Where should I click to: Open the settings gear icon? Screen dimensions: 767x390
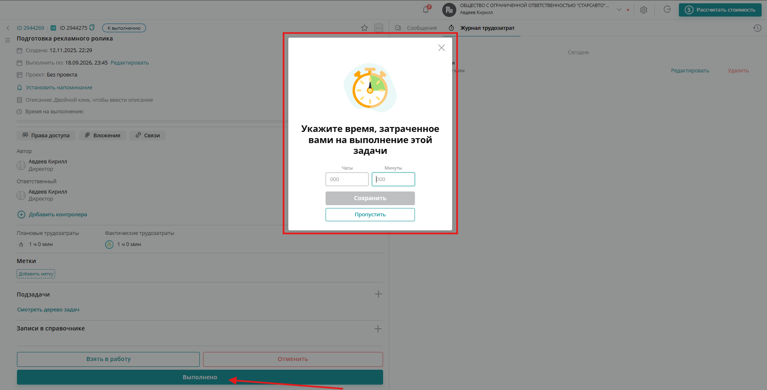(x=643, y=10)
